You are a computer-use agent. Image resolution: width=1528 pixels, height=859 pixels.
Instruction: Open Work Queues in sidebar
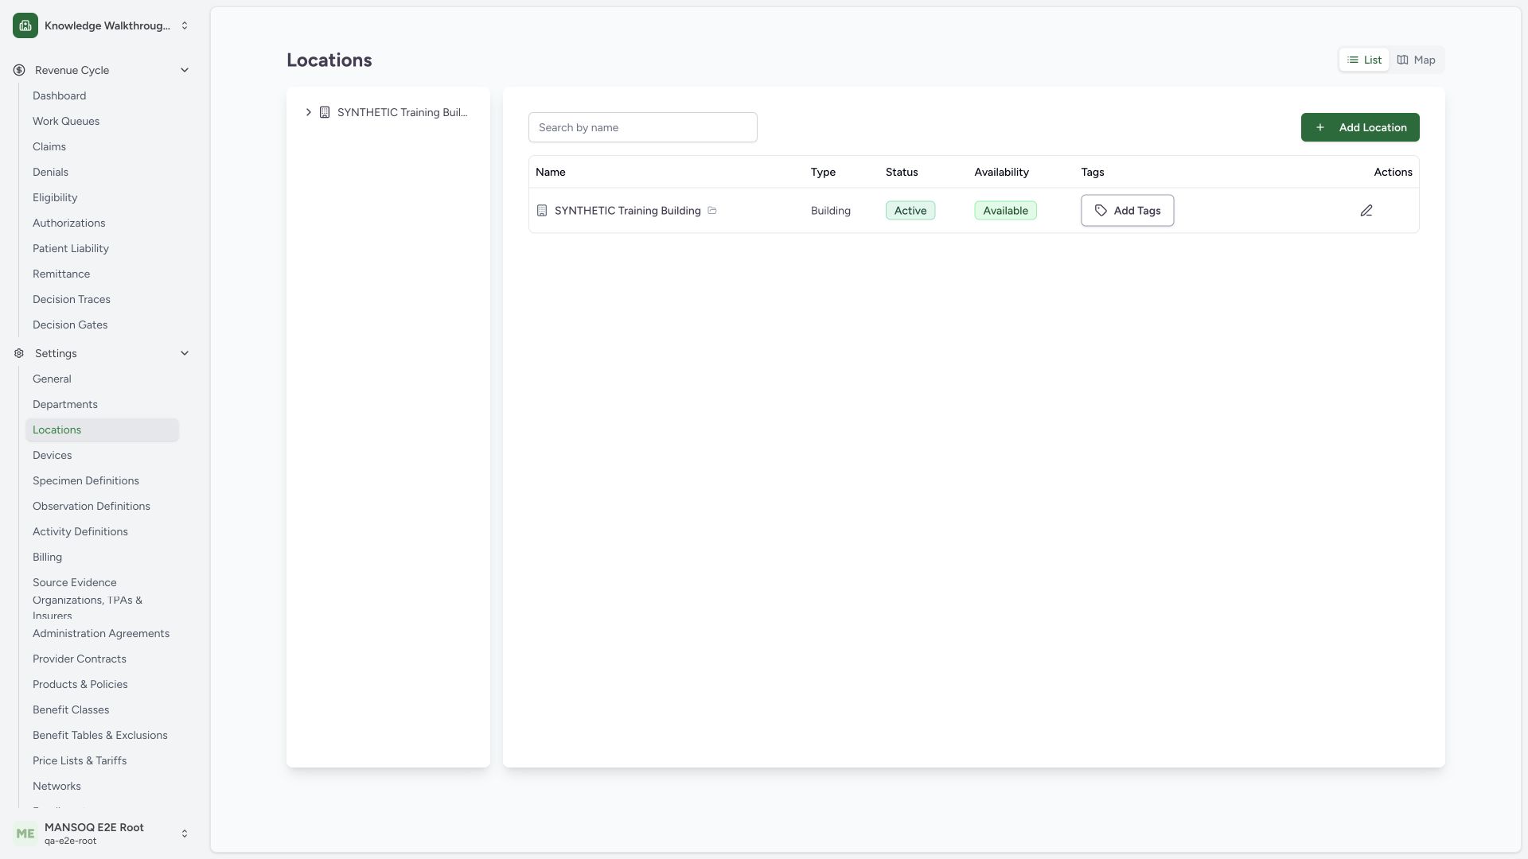[102, 121]
